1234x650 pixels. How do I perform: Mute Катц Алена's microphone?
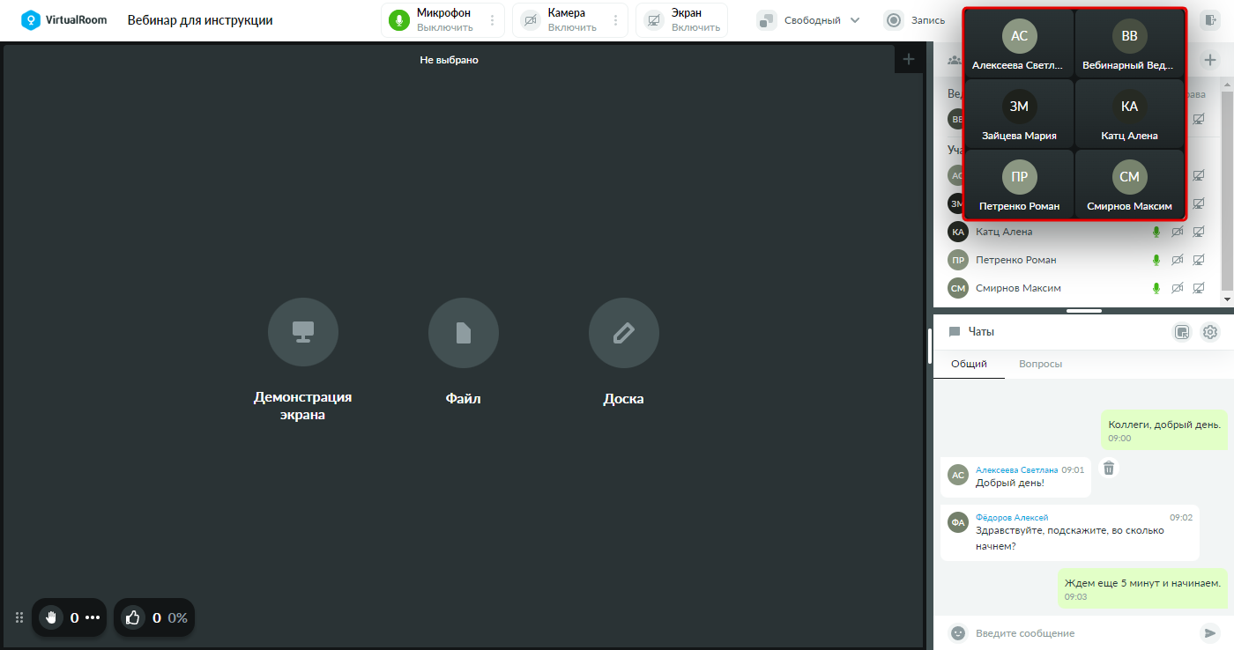point(1156,232)
